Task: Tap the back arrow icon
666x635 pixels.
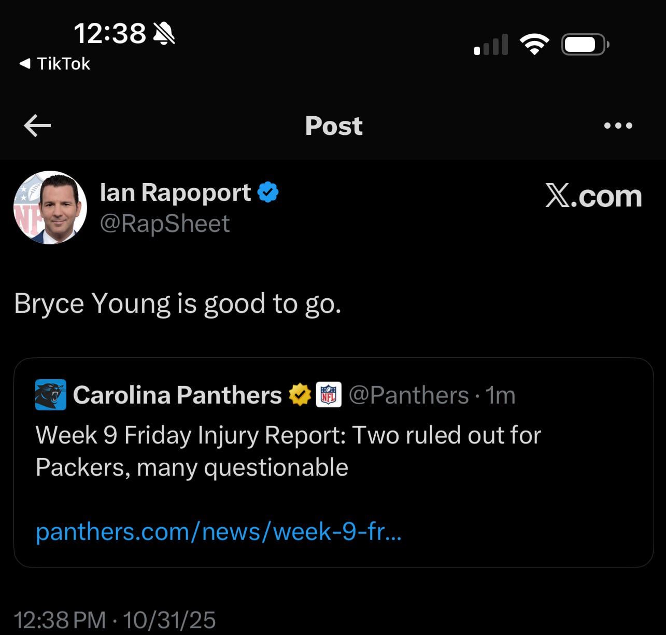Action: click(x=37, y=126)
